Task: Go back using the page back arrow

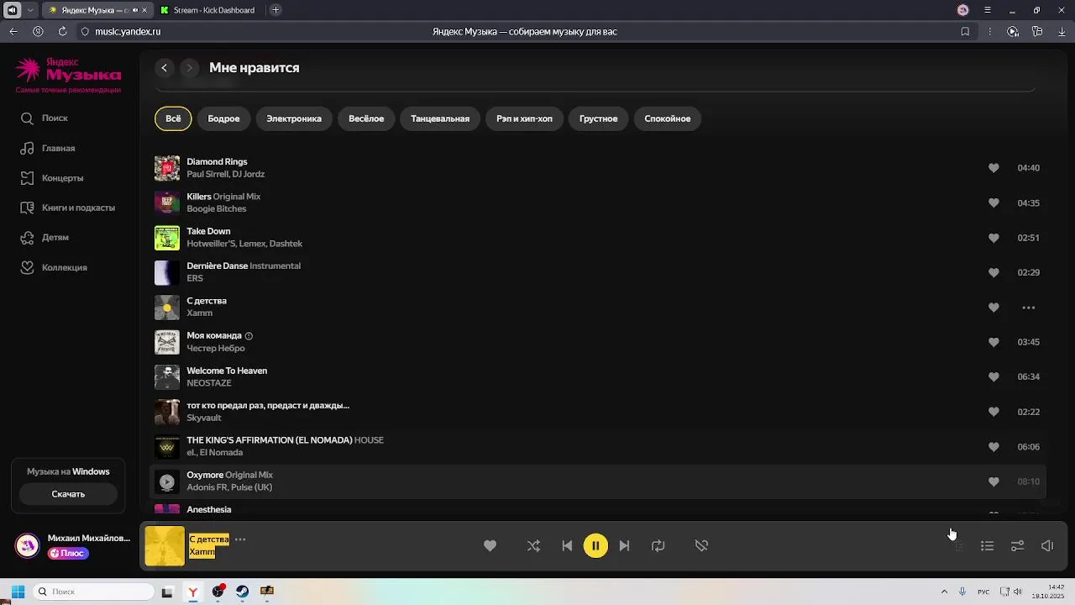Action: [x=165, y=68]
